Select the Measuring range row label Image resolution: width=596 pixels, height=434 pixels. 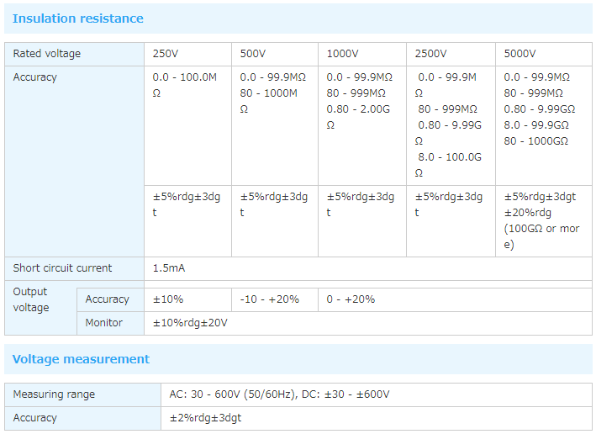tap(54, 394)
